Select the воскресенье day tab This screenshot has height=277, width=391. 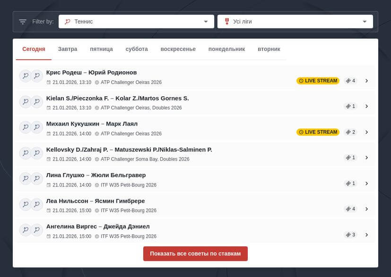click(178, 49)
